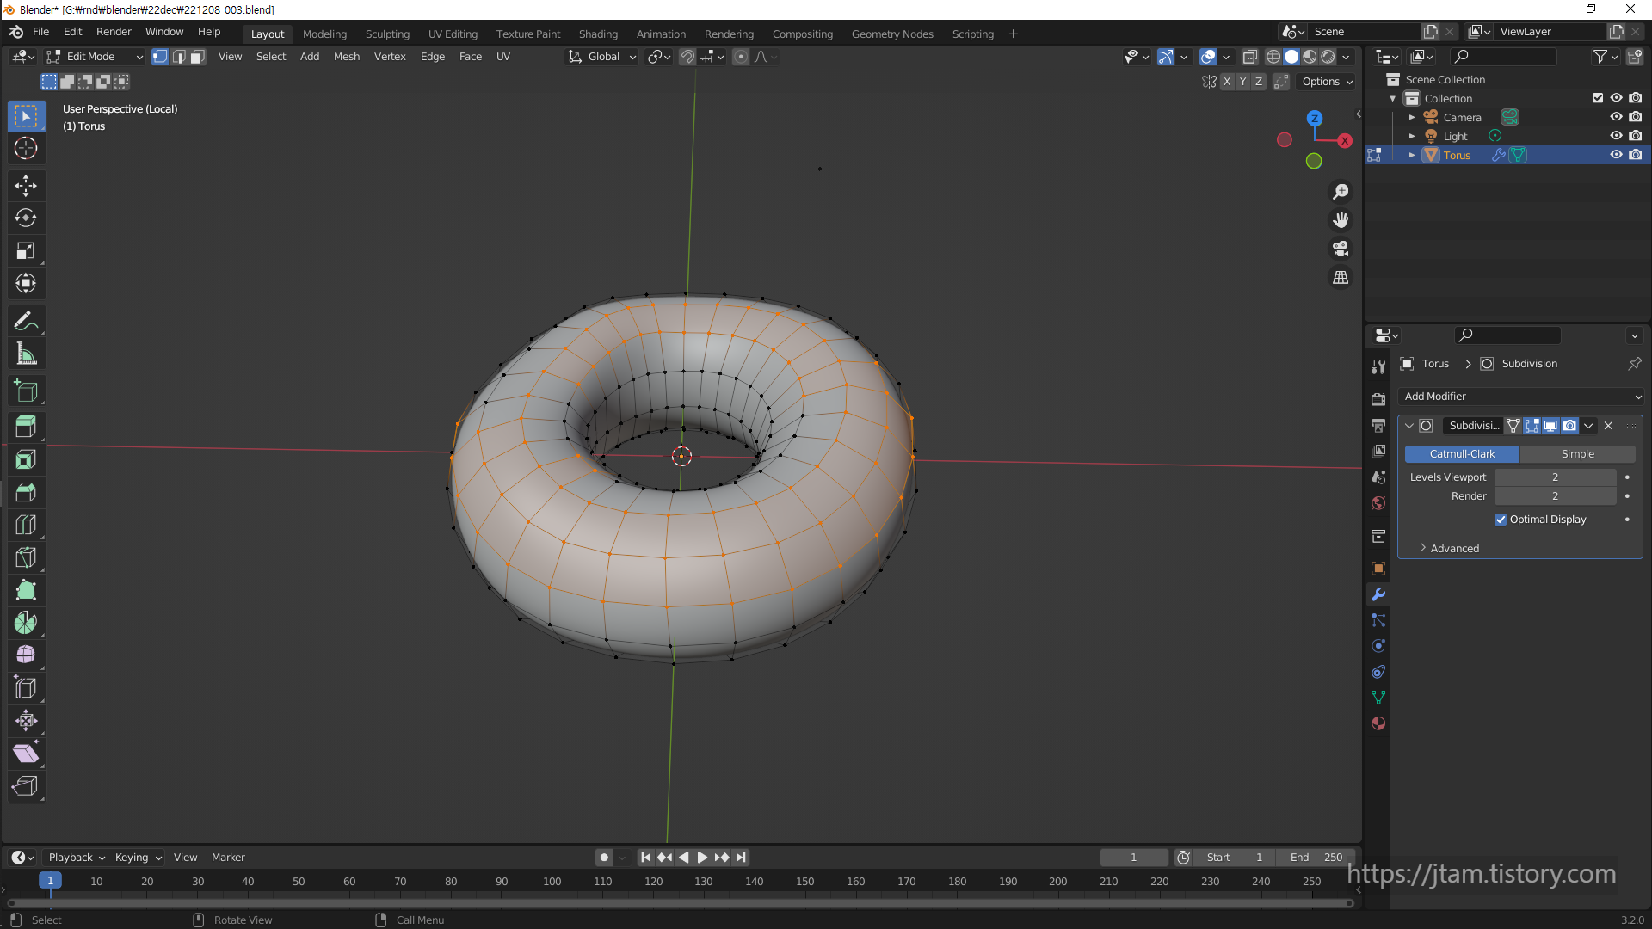Select the Loop Cut tool
The image size is (1652, 929).
(x=26, y=525)
